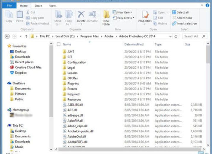This screenshot has height=154, width=212.
Task: Click Invert selection
Action: (x=184, y=23)
